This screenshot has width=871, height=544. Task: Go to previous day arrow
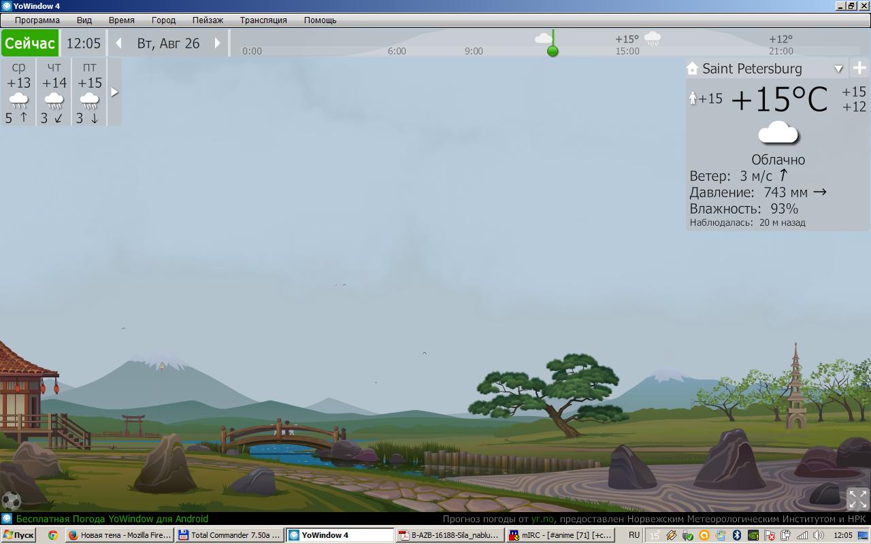tap(118, 44)
